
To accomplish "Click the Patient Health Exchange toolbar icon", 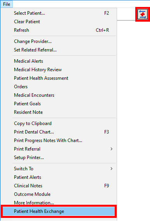I will (143, 14).
